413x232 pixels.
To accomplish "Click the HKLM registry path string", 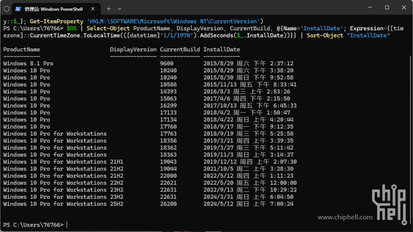I will [x=173, y=21].
